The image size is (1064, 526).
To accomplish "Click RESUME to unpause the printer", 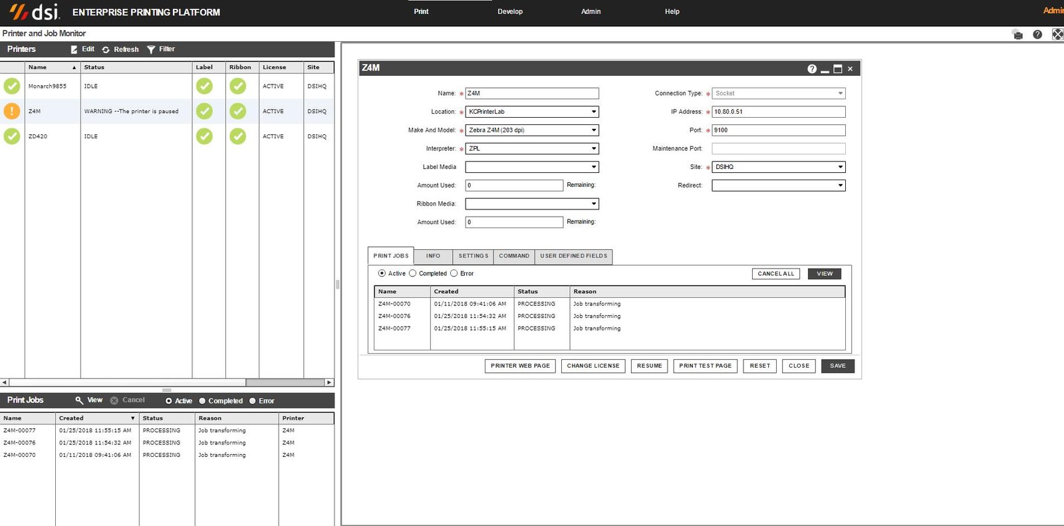I will (x=650, y=366).
